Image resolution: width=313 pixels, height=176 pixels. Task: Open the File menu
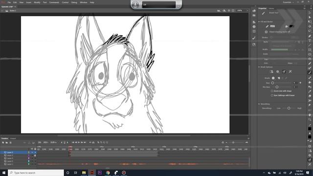pos(9,2)
